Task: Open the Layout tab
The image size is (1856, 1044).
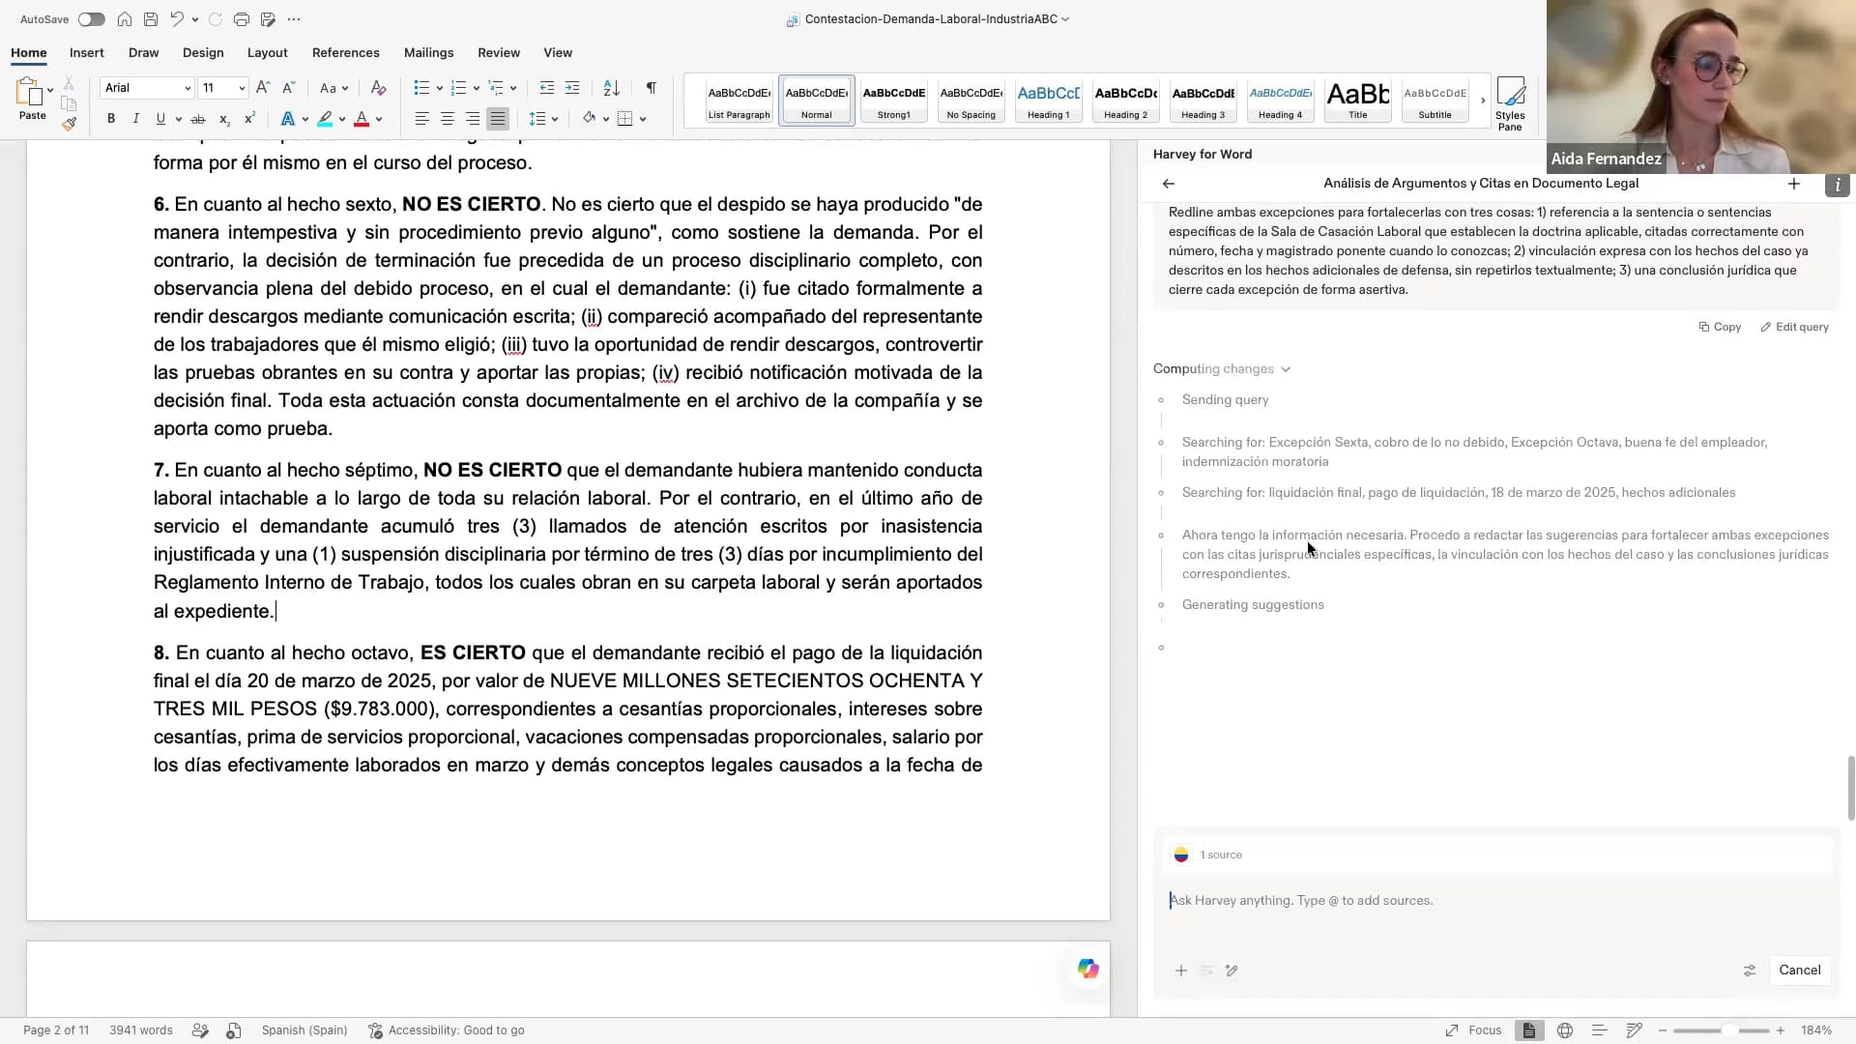Action: tap(267, 52)
